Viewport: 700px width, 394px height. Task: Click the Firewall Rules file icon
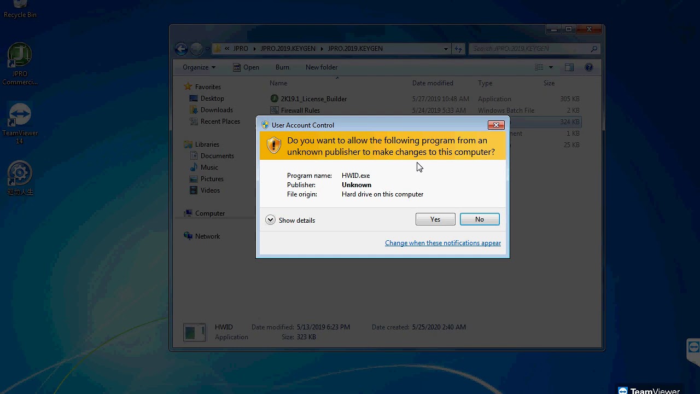(x=275, y=111)
